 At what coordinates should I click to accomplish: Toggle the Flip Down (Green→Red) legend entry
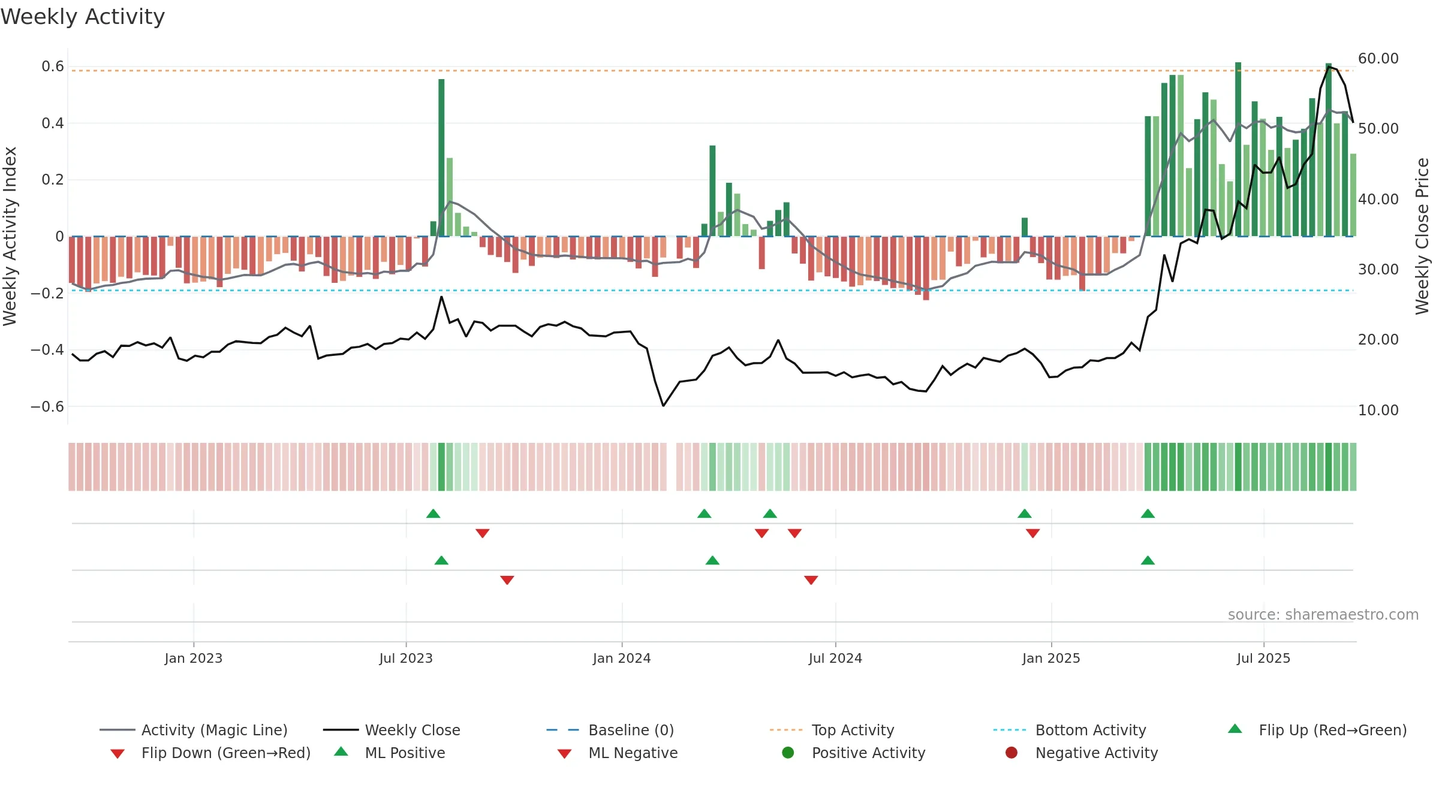pos(210,753)
